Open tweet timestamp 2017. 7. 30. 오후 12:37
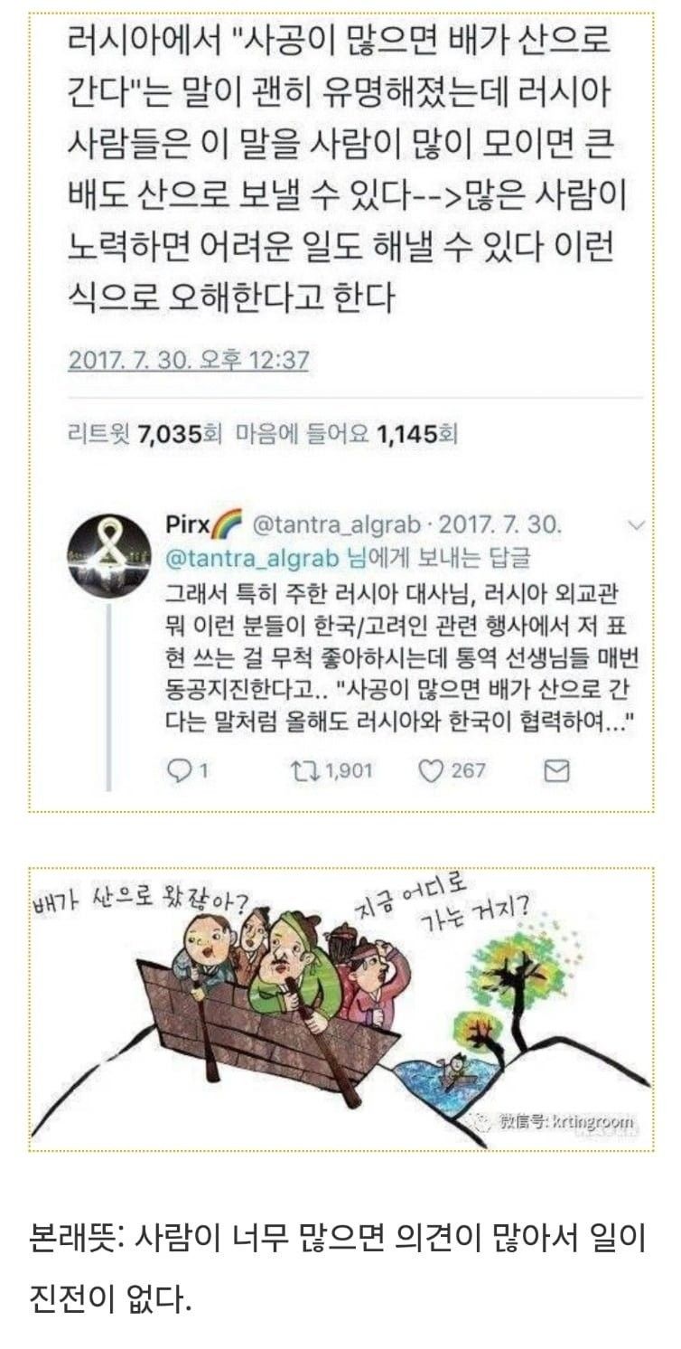 point(189,361)
